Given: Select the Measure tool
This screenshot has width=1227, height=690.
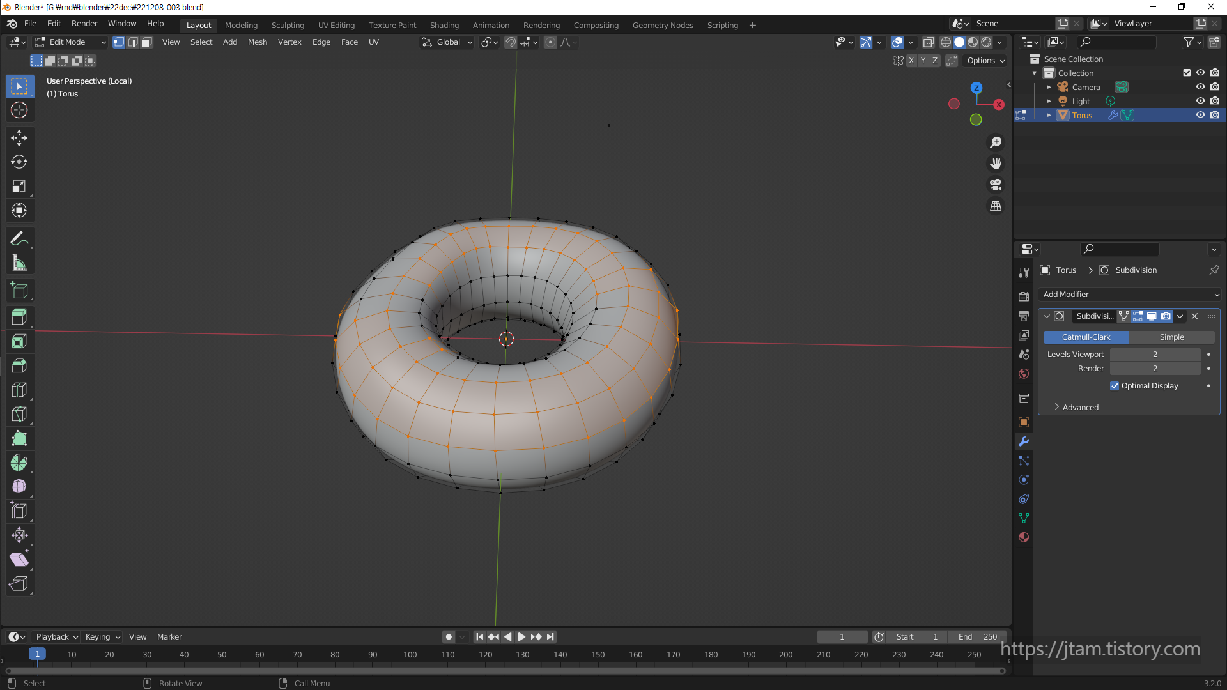Looking at the screenshot, I should [19, 263].
